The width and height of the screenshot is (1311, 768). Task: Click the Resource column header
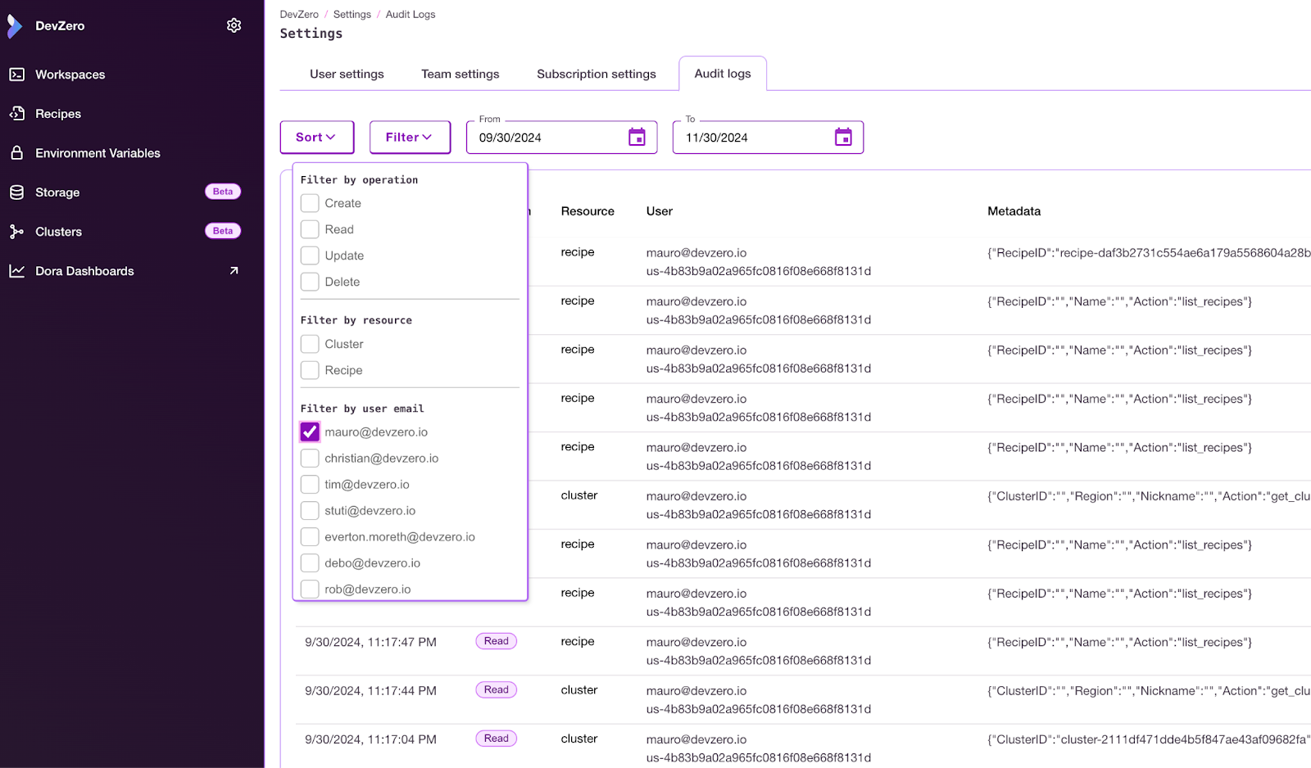tap(587, 211)
